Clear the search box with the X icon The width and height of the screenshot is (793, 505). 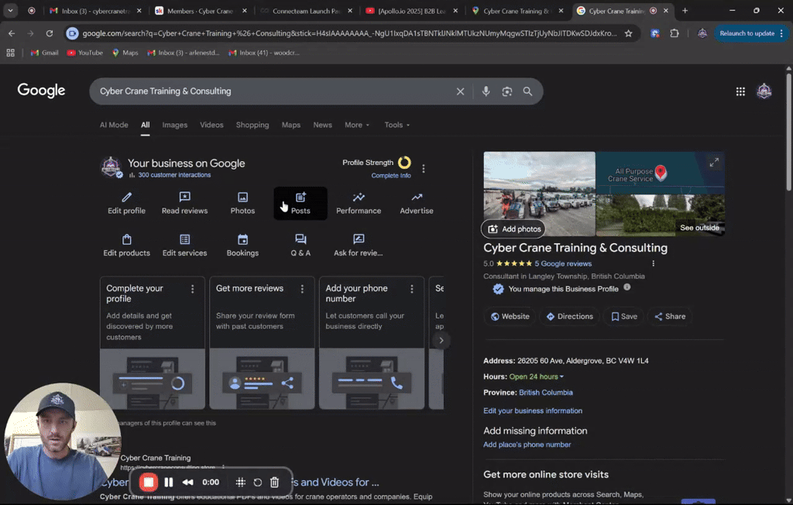click(460, 91)
